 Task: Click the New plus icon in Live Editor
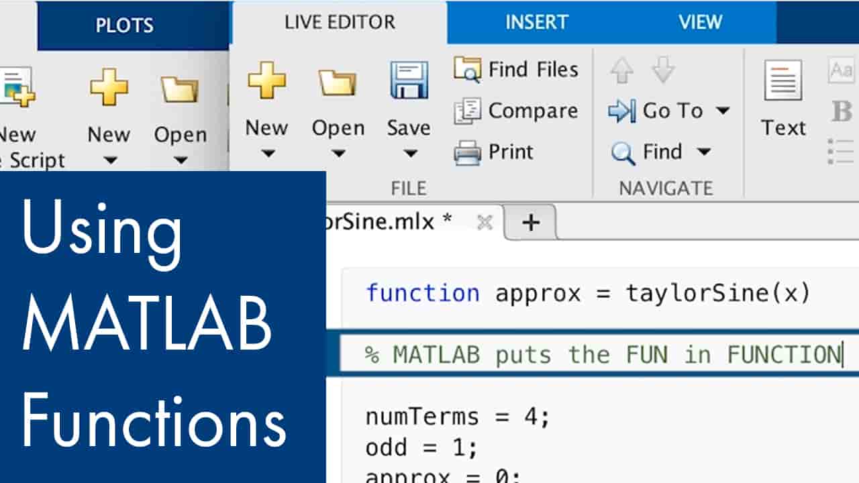(266, 81)
